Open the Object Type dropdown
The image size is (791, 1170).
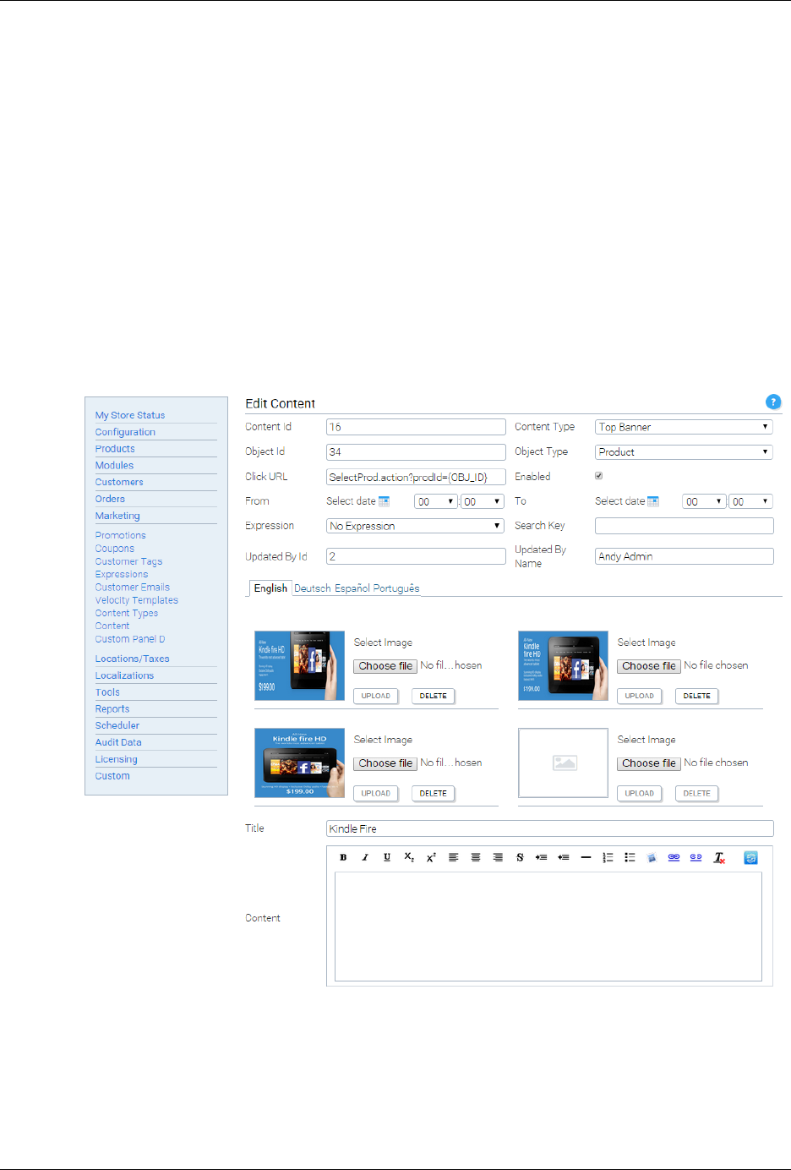pos(684,452)
